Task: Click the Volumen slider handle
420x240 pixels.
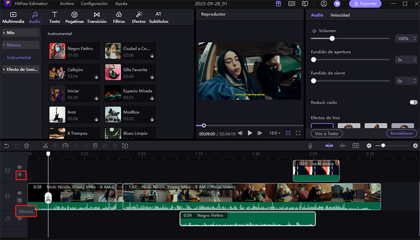Action: (x=332, y=39)
